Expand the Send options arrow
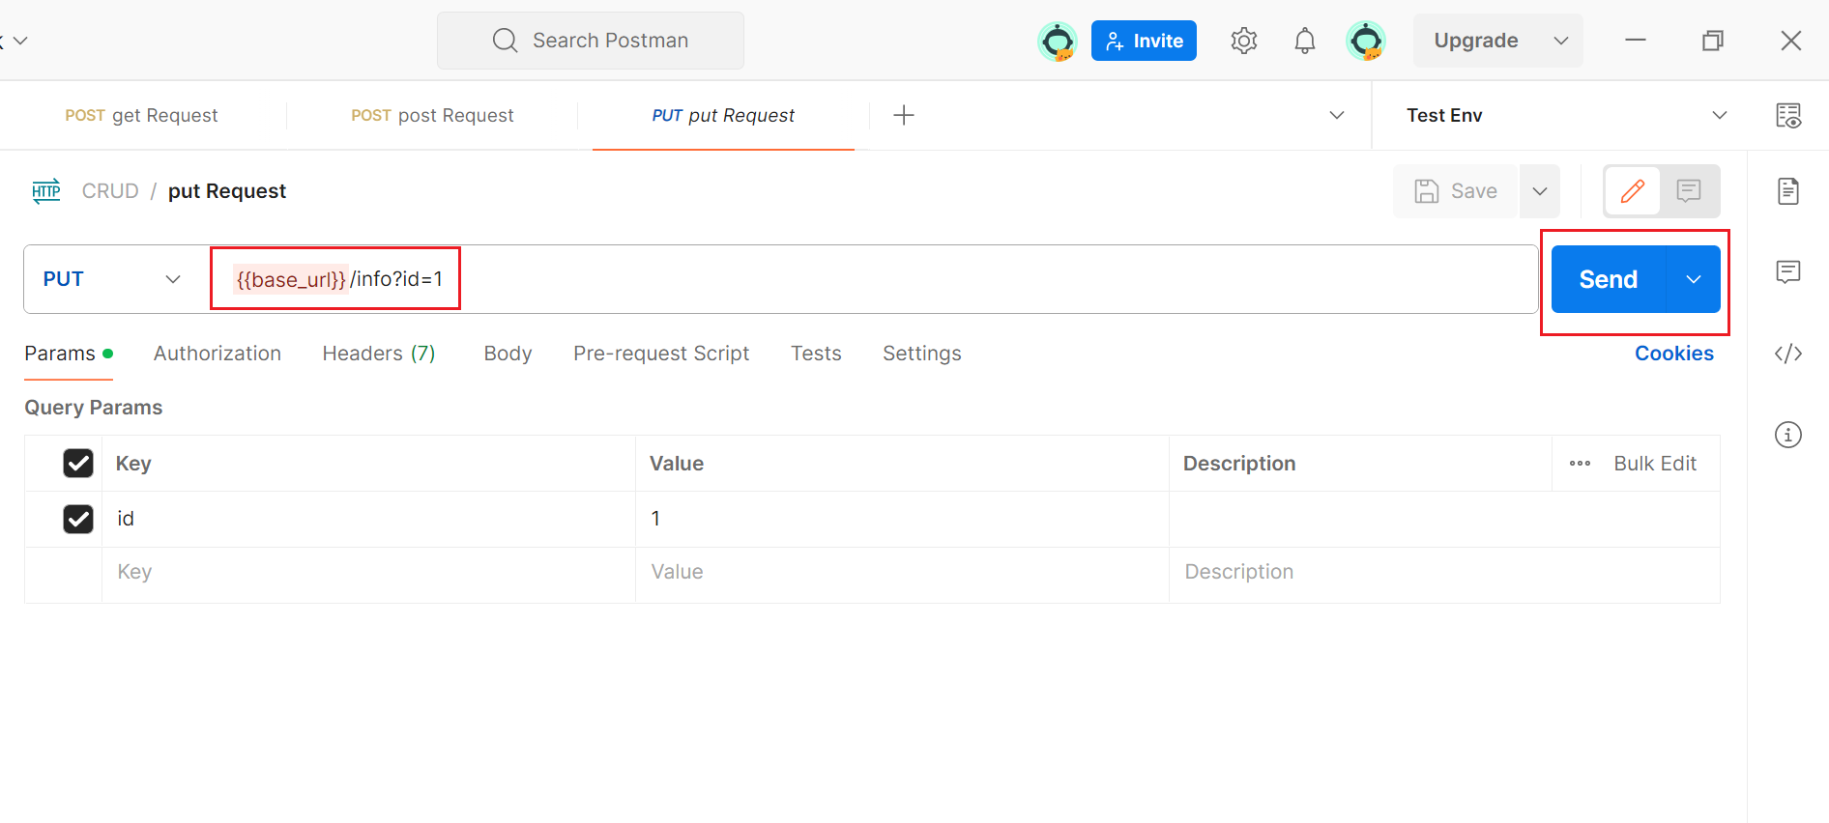 point(1694,279)
